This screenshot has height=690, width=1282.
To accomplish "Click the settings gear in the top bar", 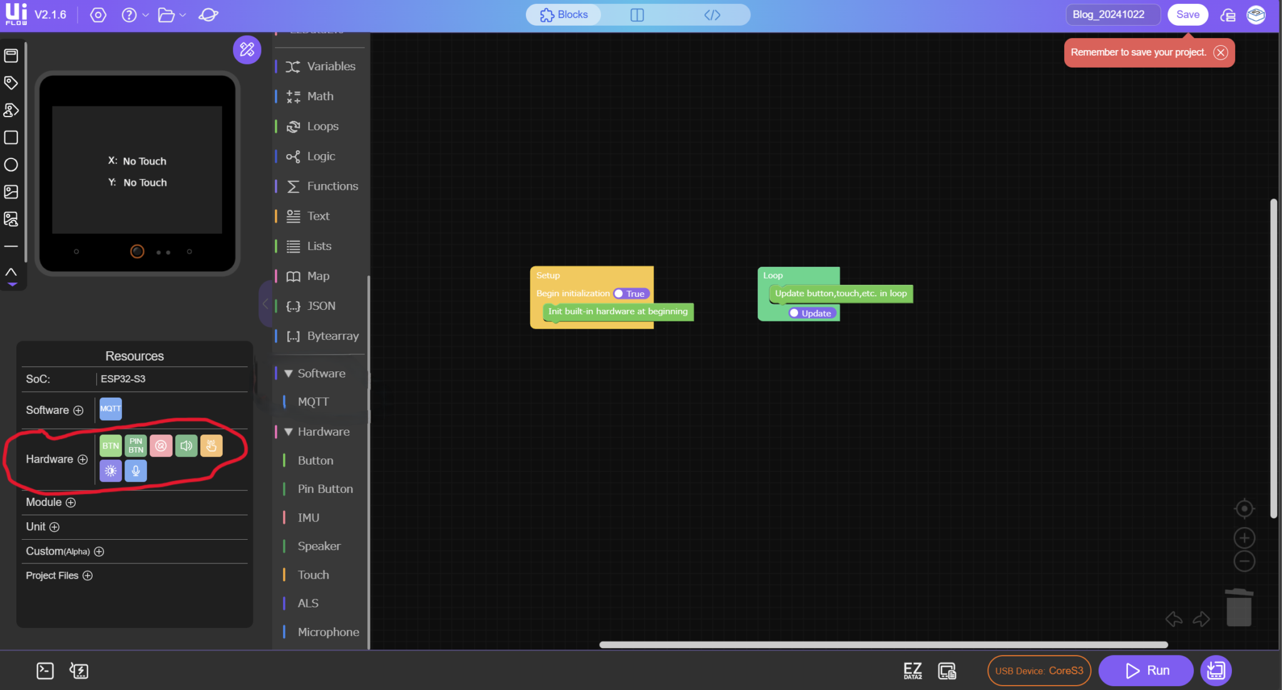I will [x=98, y=14].
